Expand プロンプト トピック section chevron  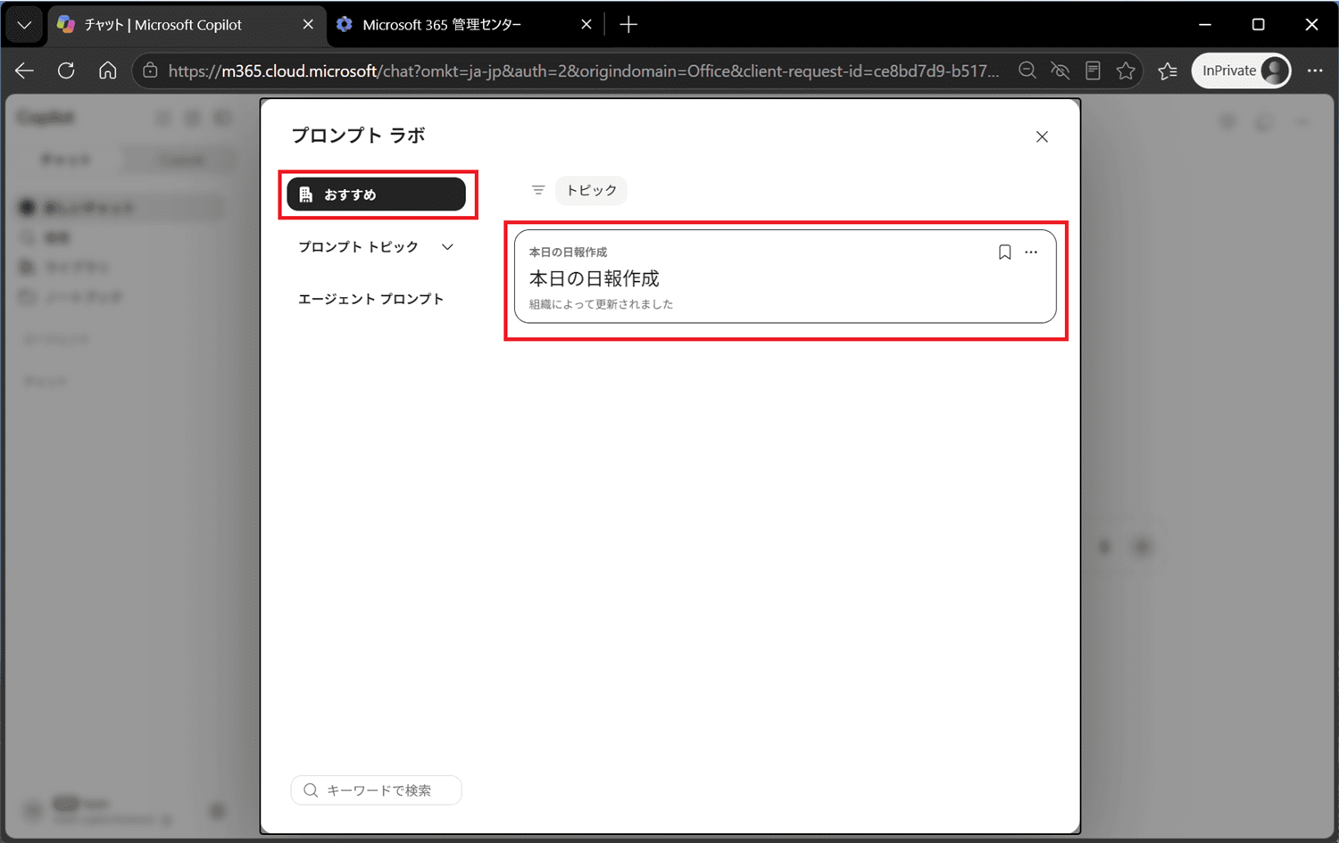click(x=447, y=247)
